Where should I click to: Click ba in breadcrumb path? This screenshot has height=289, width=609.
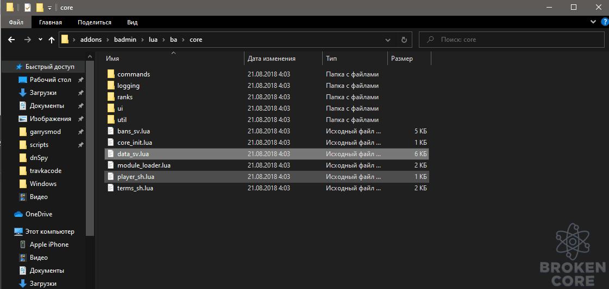[173, 40]
